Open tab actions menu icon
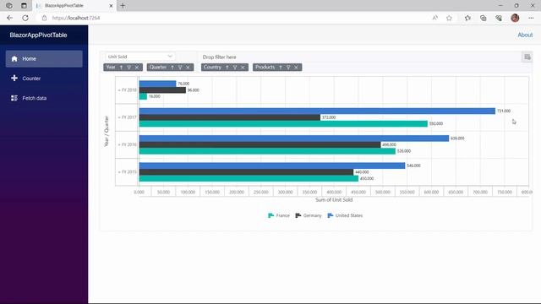Viewport: 541px width, 304px height. click(x=24, y=6)
